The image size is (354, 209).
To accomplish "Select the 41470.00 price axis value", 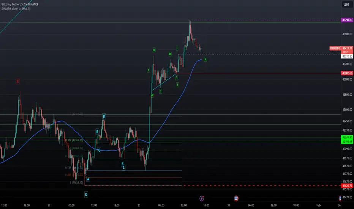I will (347, 197).
